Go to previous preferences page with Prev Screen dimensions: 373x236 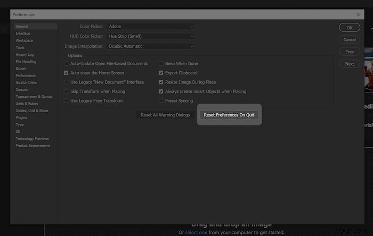(350, 52)
